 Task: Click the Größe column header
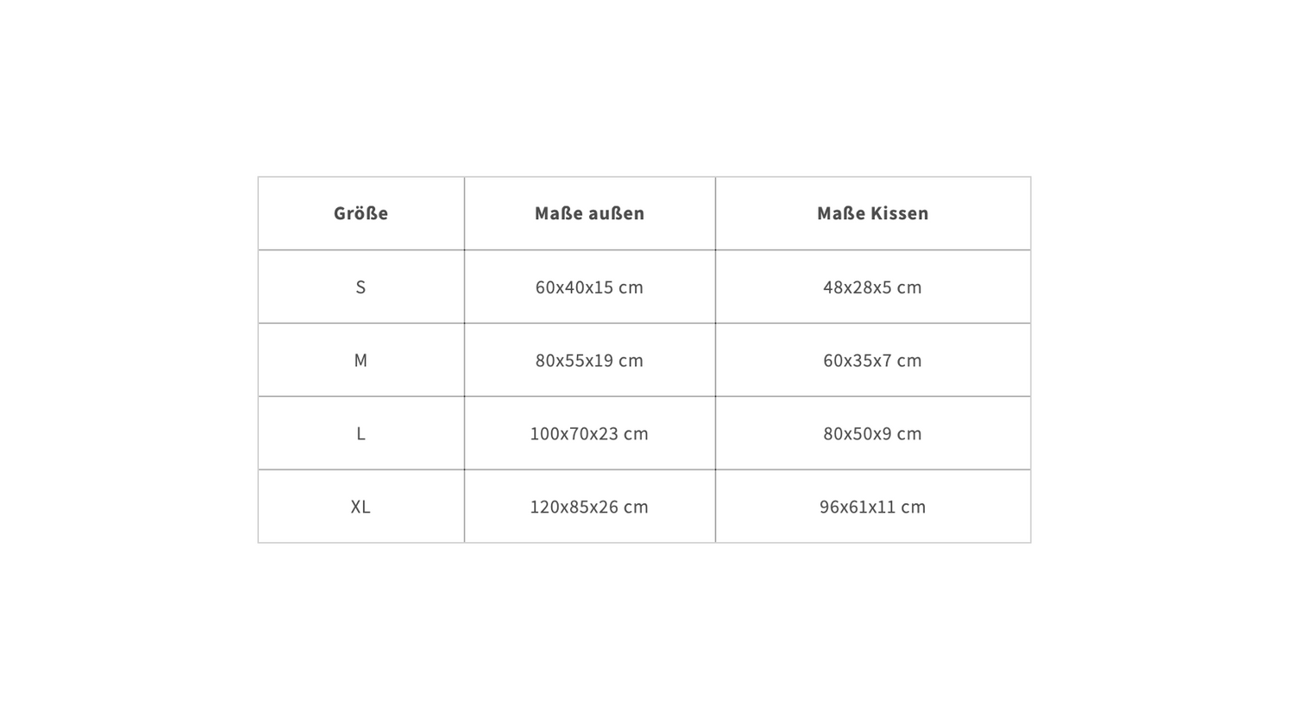pos(361,213)
